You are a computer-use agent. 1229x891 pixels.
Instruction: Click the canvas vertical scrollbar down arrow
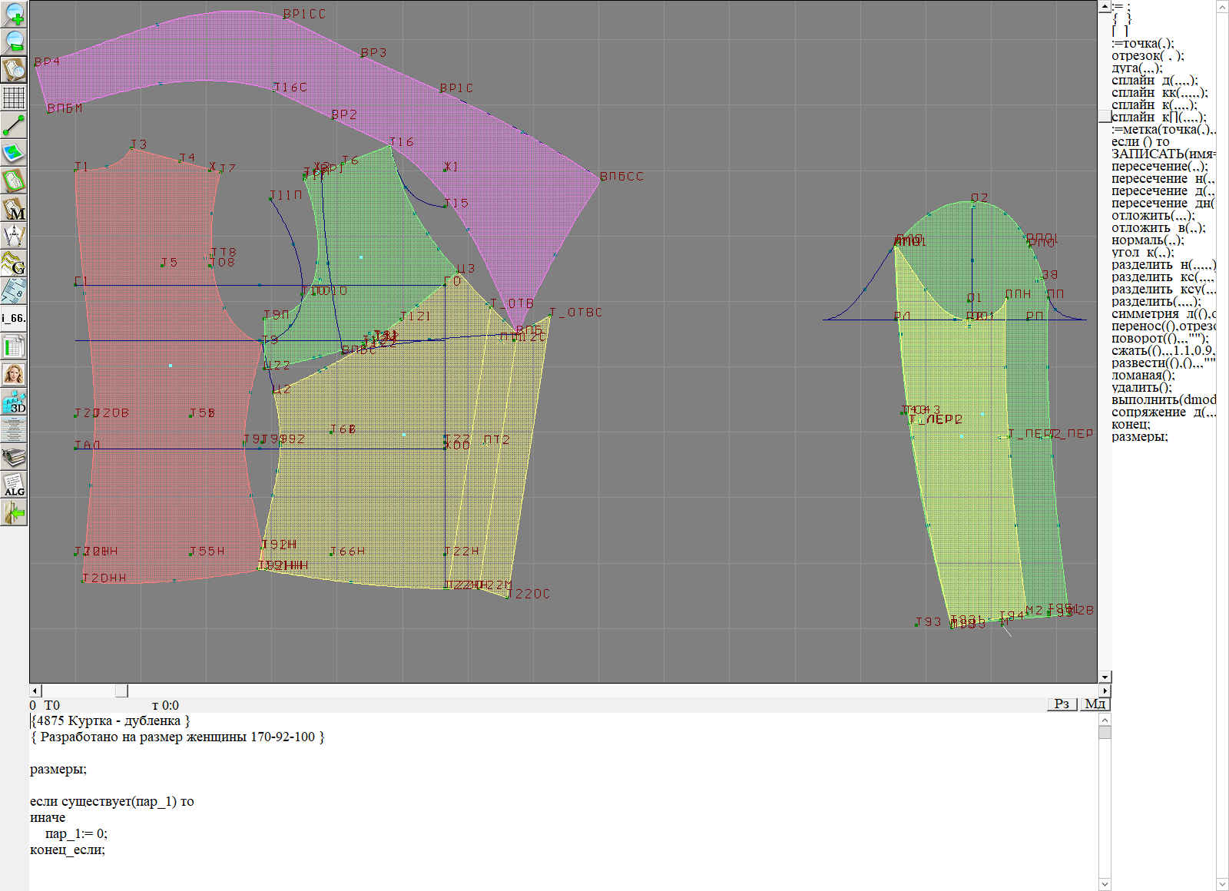coord(1105,677)
